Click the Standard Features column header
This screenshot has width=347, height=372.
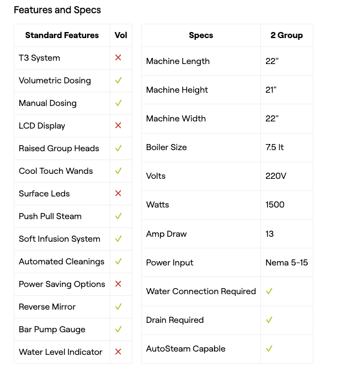coord(62,35)
